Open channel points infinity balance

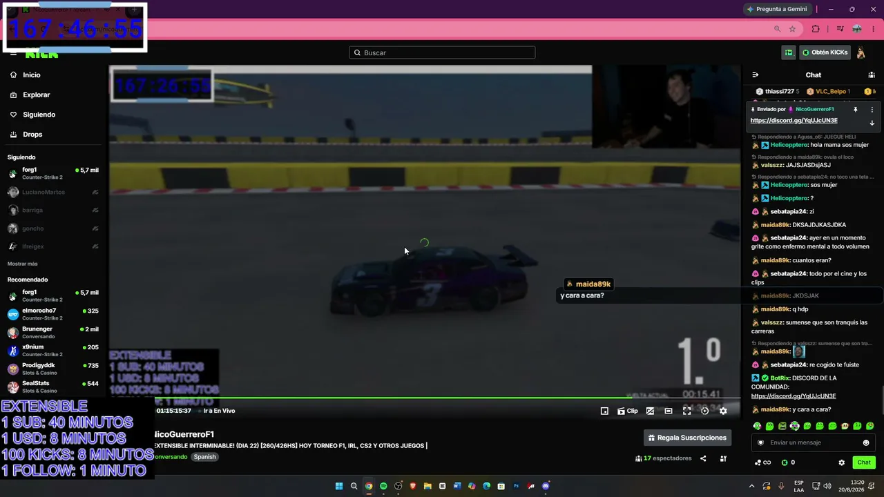[763, 462]
